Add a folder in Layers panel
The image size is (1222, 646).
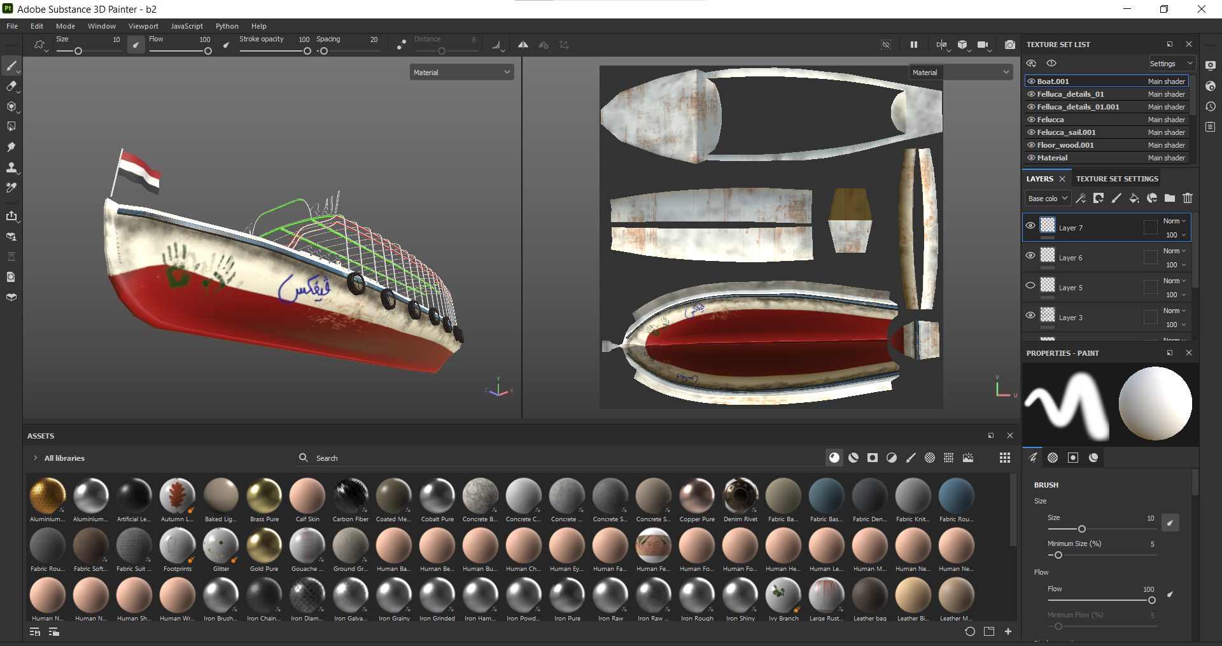coord(1170,198)
